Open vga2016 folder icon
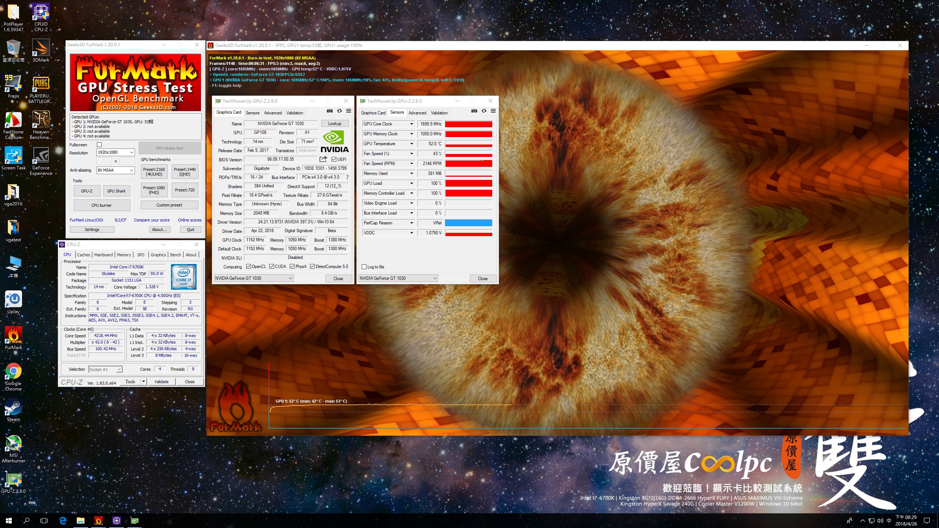Image resolution: width=939 pixels, height=528 pixels. (13, 195)
